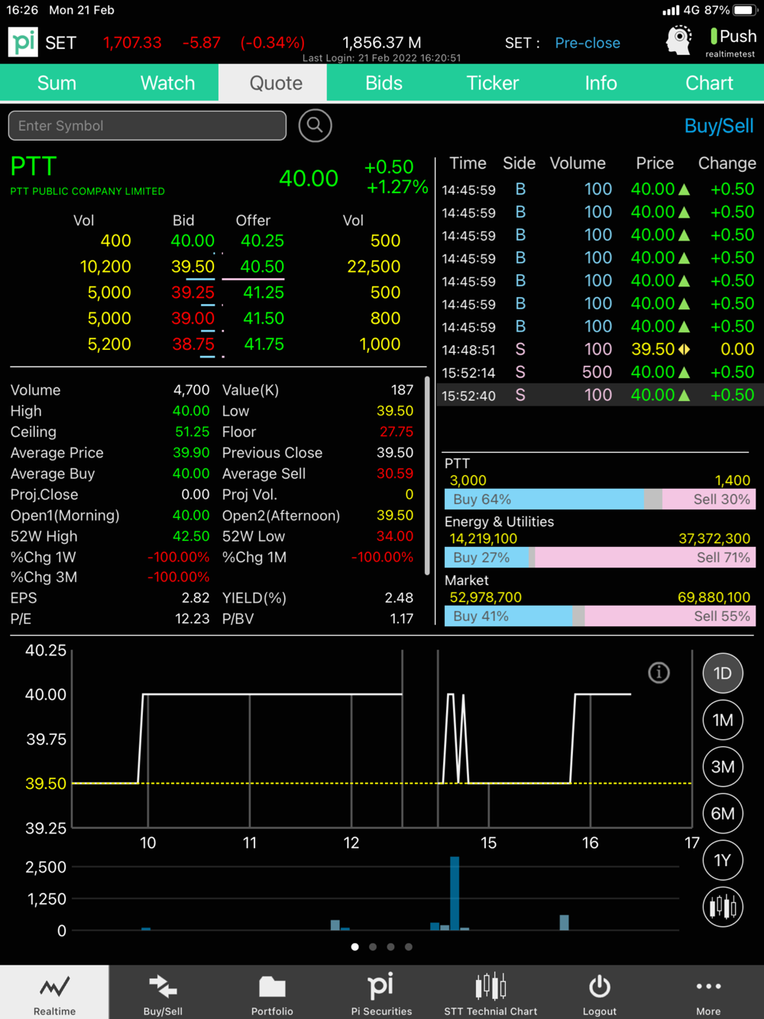Select ticker row at 15:52:40
Viewport: 764px width, 1019px height.
(598, 395)
